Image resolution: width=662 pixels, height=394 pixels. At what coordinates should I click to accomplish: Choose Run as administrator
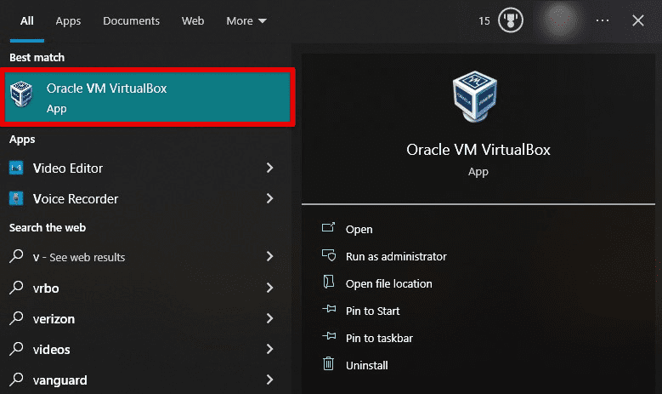pyautogui.click(x=396, y=257)
